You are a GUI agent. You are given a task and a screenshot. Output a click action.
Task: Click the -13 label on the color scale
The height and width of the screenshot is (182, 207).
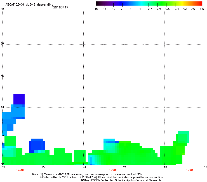tap(104, 9)
